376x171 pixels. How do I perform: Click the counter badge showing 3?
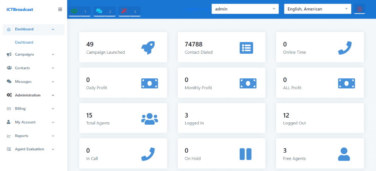(x=135, y=11)
